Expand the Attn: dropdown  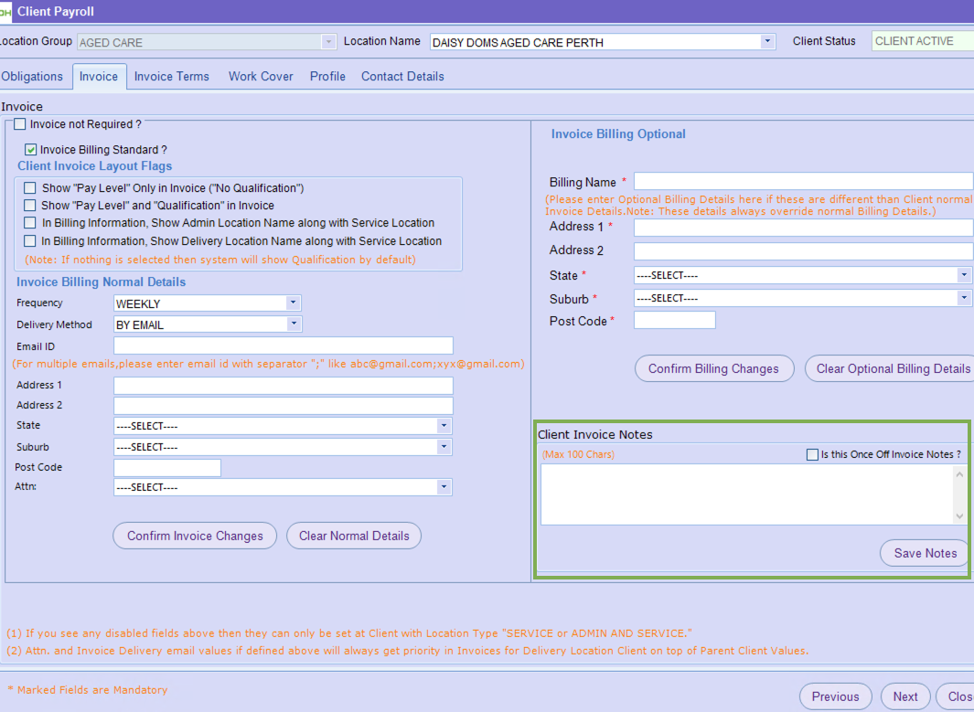[x=444, y=488]
